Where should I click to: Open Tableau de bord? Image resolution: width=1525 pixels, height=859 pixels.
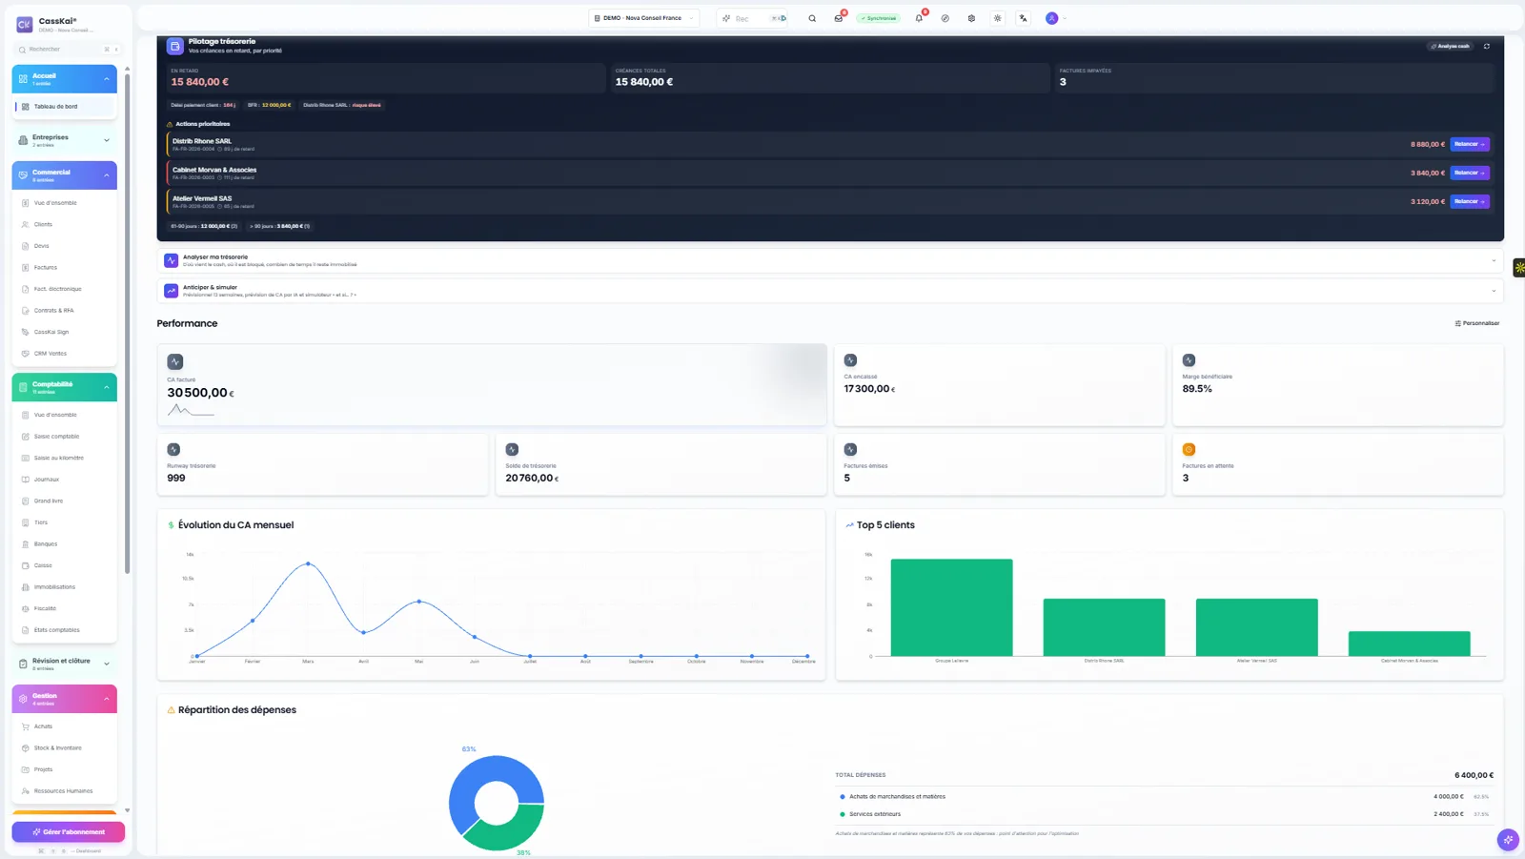pos(65,107)
